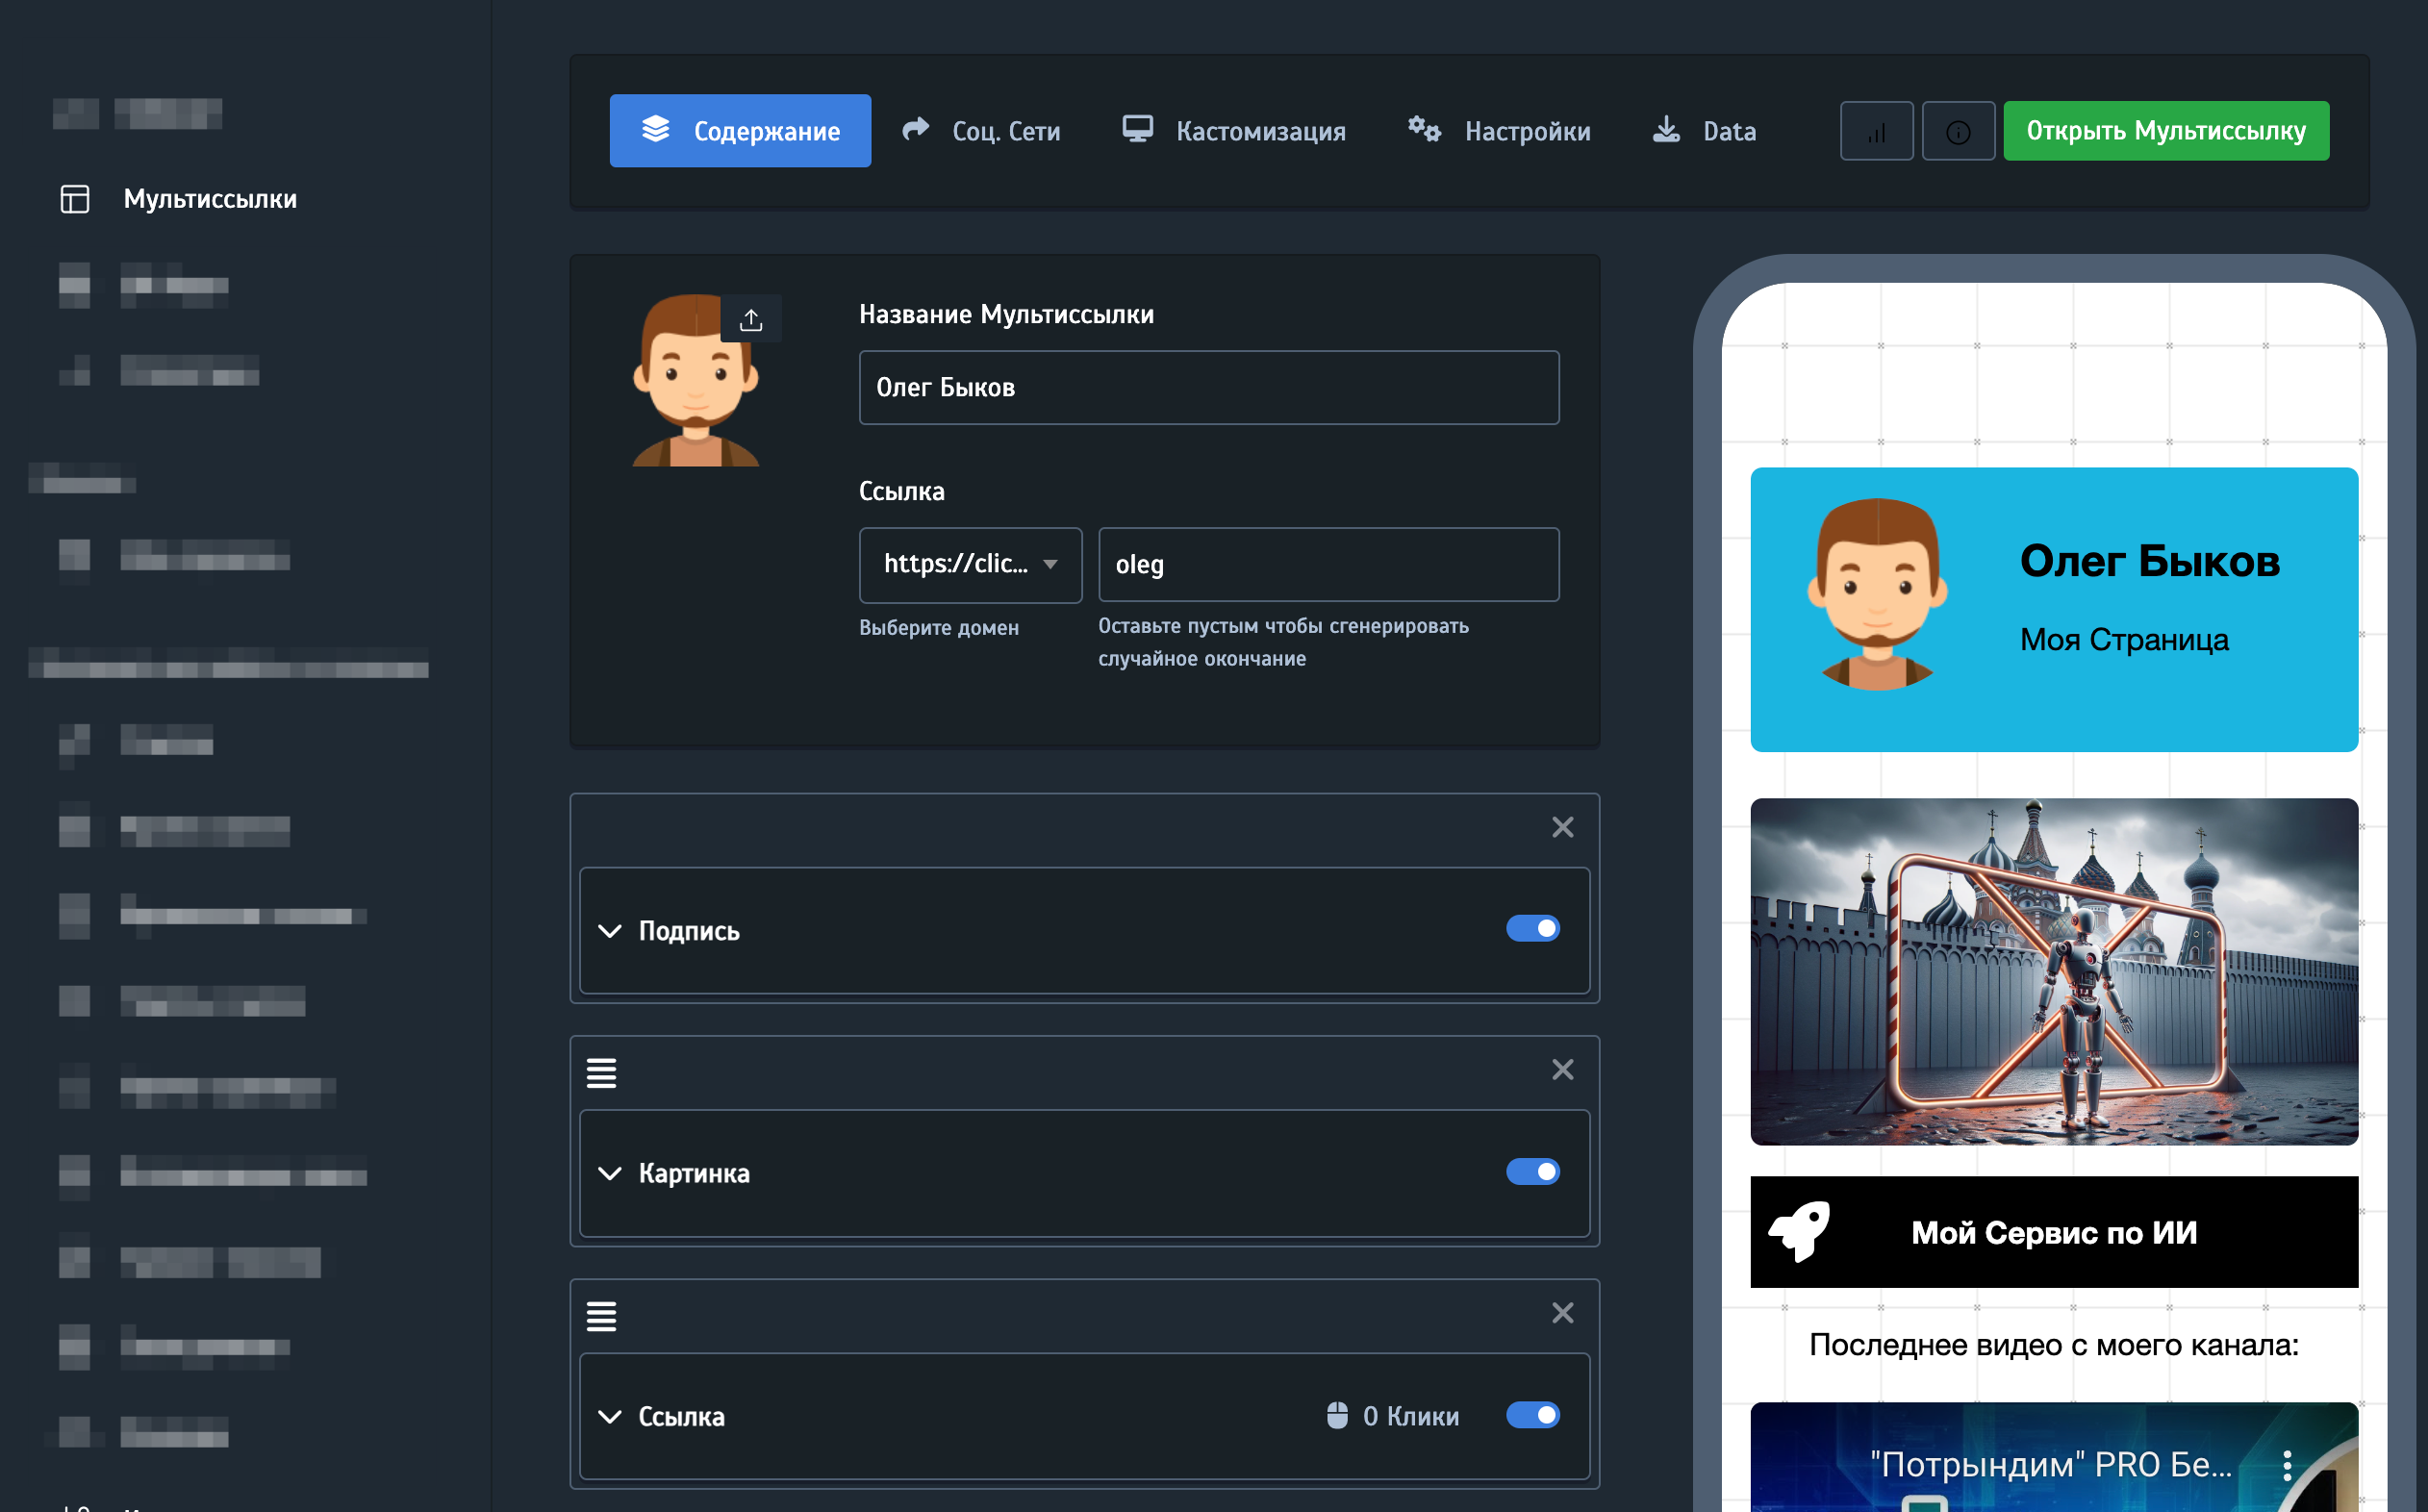The width and height of the screenshot is (2428, 1512).
Task: Remove the Подпись block with X
Action: [x=1562, y=827]
